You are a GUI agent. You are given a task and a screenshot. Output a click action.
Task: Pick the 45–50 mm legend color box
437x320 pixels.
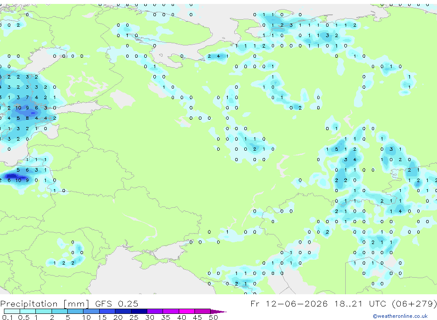202,311
